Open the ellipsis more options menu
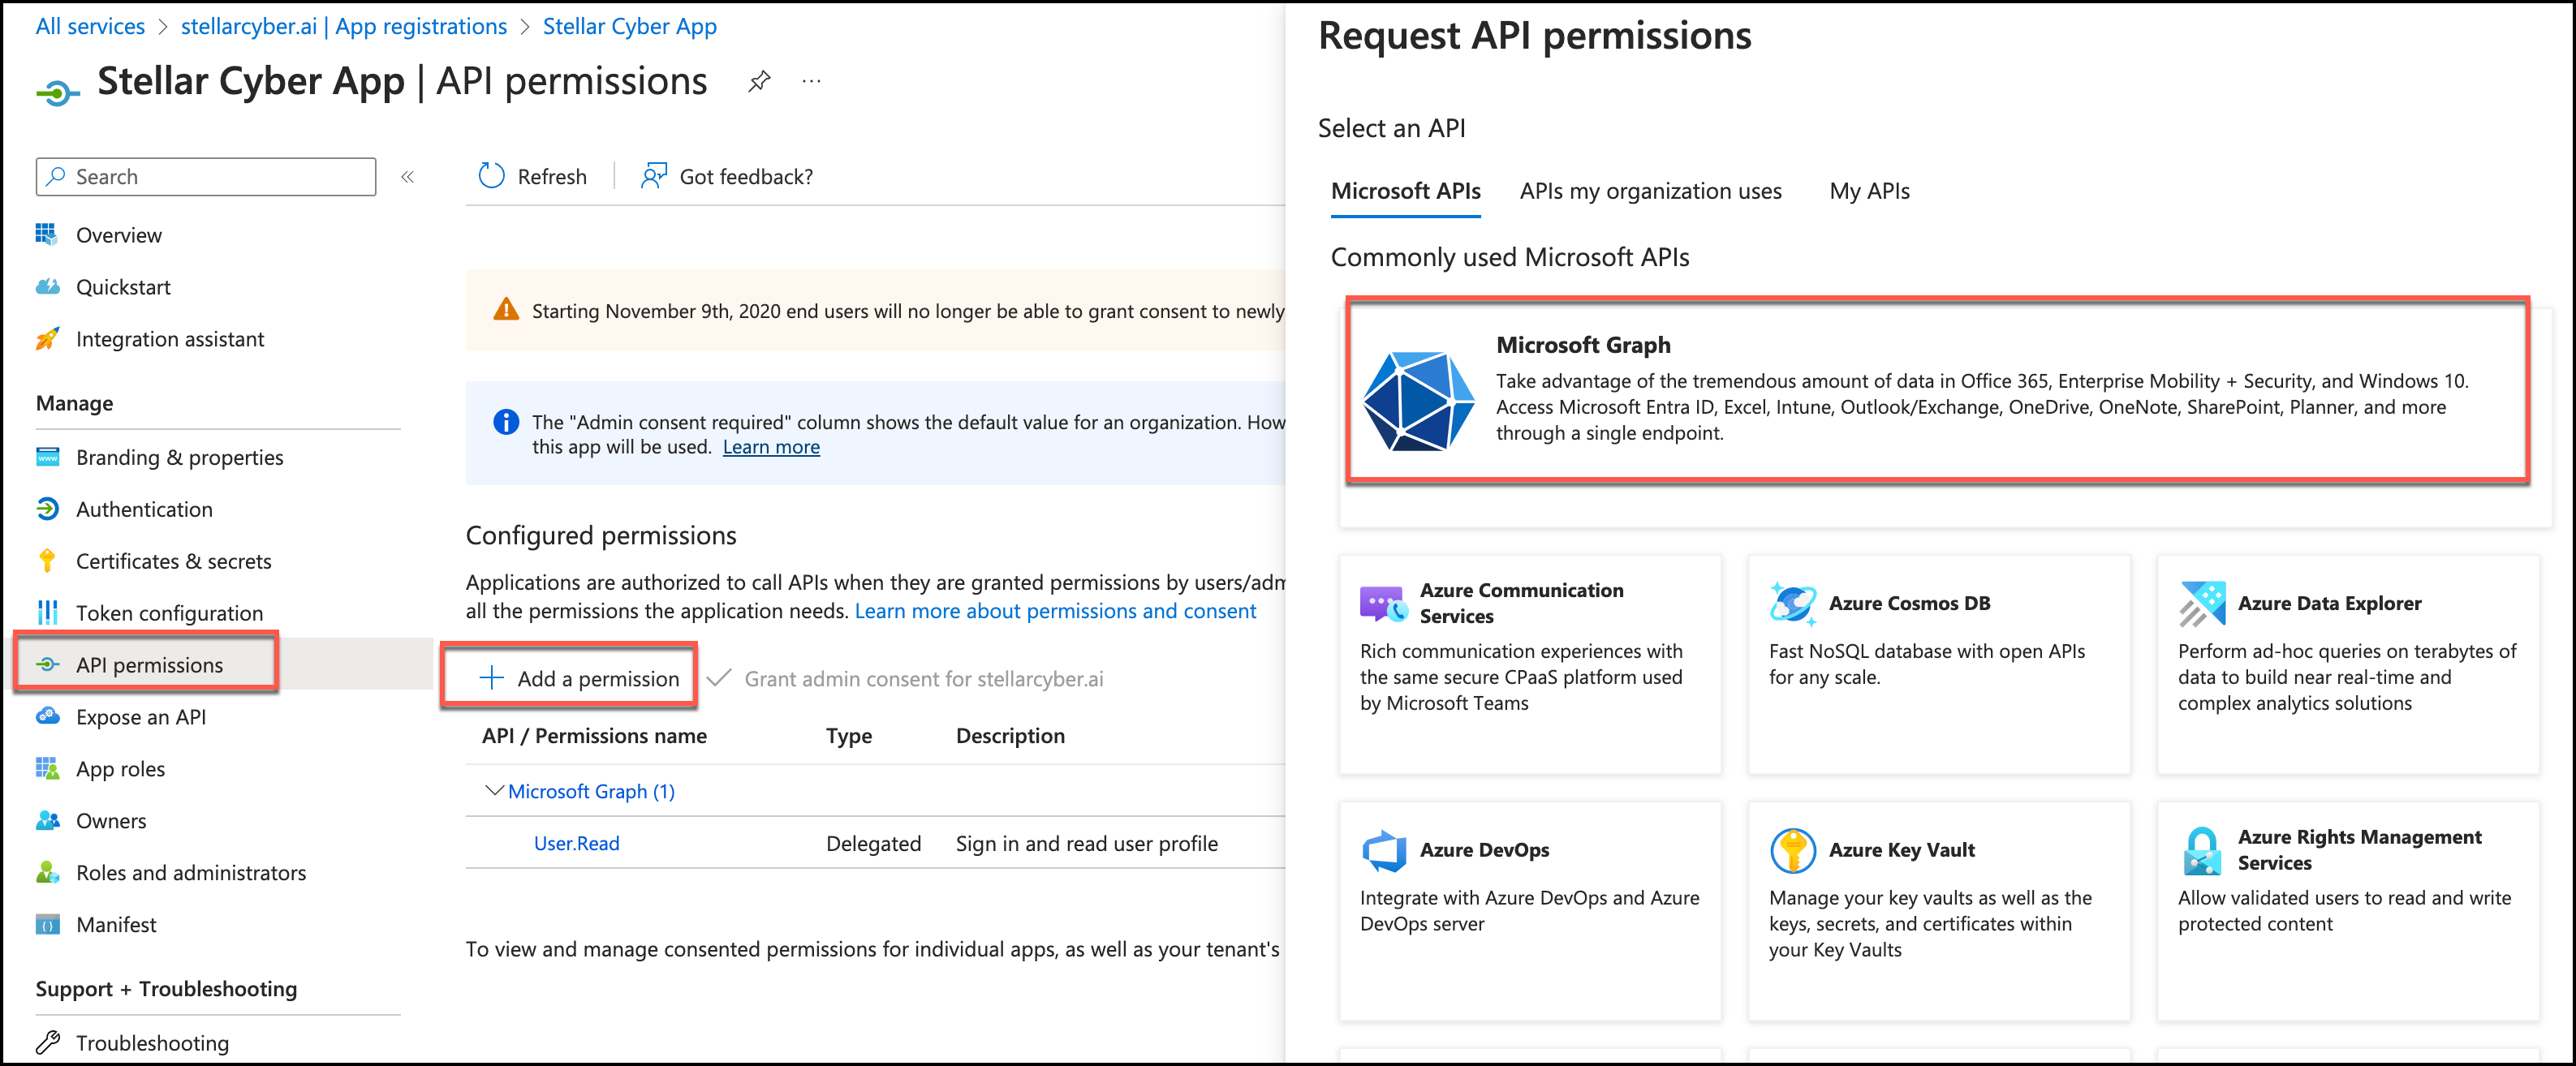The height and width of the screenshot is (1066, 2576). pyautogui.click(x=811, y=81)
